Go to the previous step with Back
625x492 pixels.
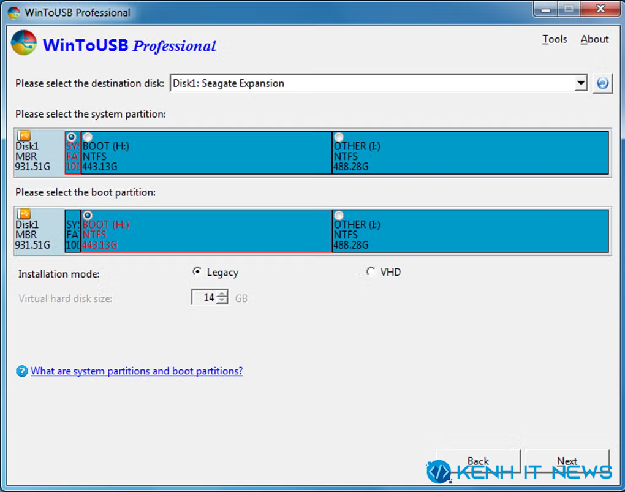[x=479, y=462]
